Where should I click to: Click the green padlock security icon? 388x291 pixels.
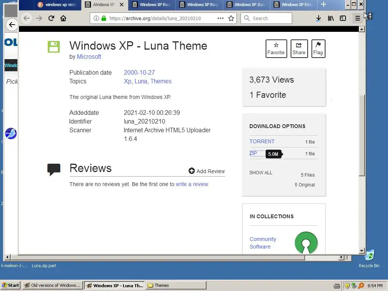[104, 18]
